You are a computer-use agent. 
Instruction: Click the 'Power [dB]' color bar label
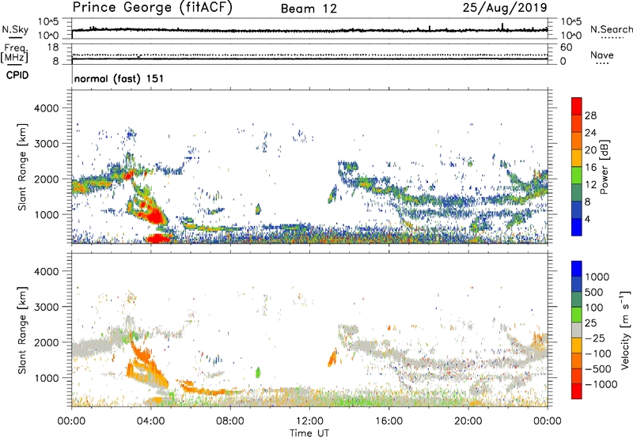[x=605, y=167]
